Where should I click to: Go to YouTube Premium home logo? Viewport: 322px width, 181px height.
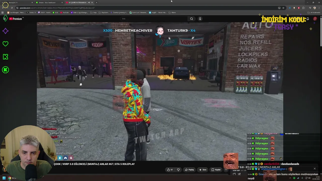(16, 19)
